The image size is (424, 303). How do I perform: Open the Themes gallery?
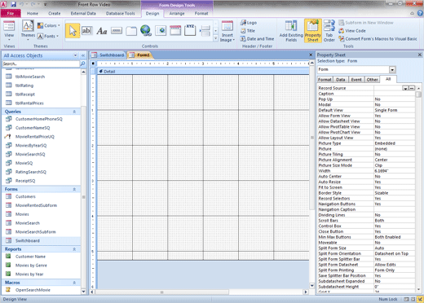28,31
